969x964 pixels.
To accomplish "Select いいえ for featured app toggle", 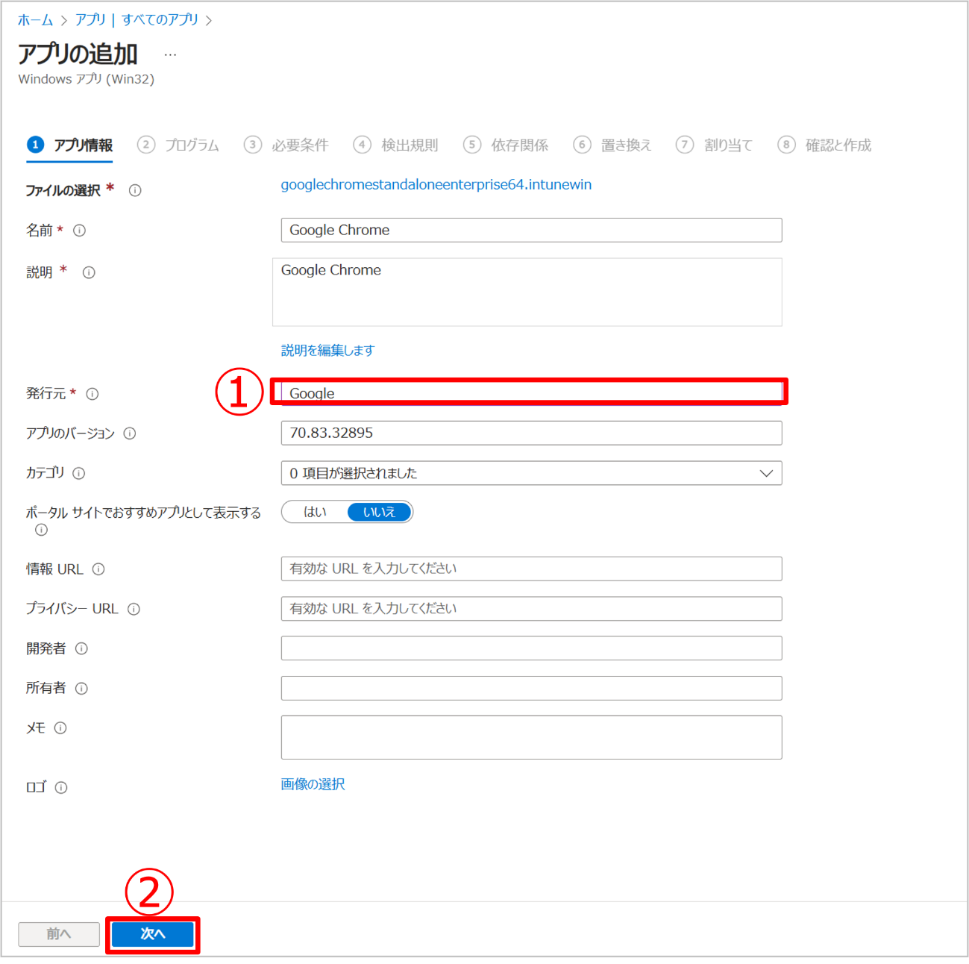I will click(379, 512).
